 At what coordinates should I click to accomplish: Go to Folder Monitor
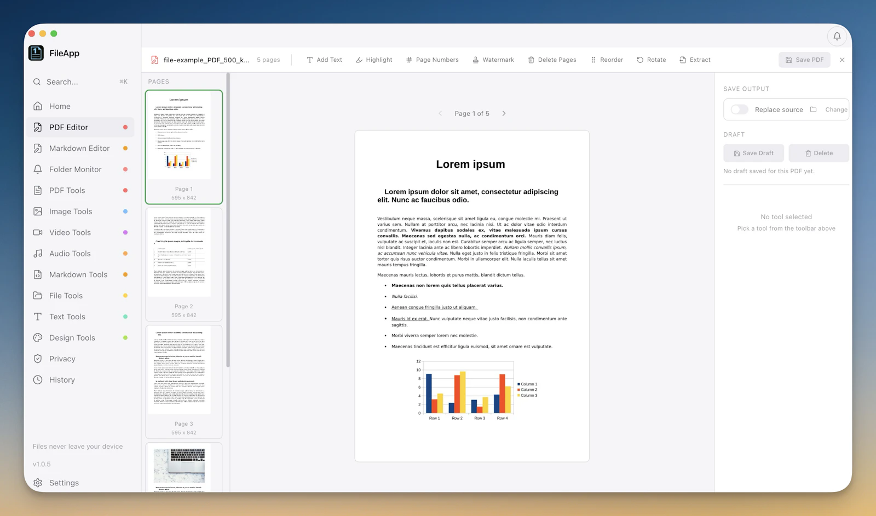[x=80, y=169]
